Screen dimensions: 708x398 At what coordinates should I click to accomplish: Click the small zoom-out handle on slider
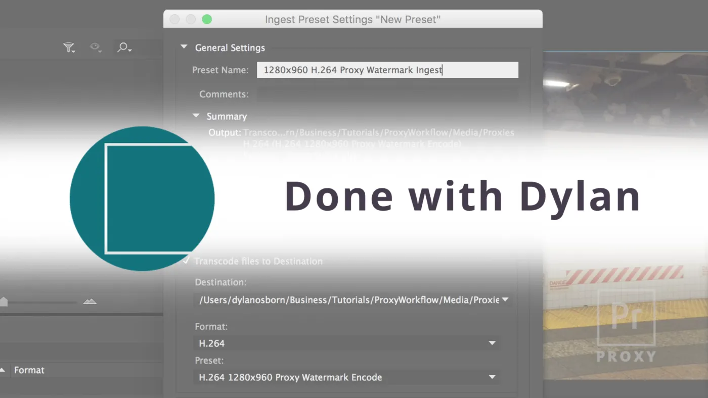point(4,302)
